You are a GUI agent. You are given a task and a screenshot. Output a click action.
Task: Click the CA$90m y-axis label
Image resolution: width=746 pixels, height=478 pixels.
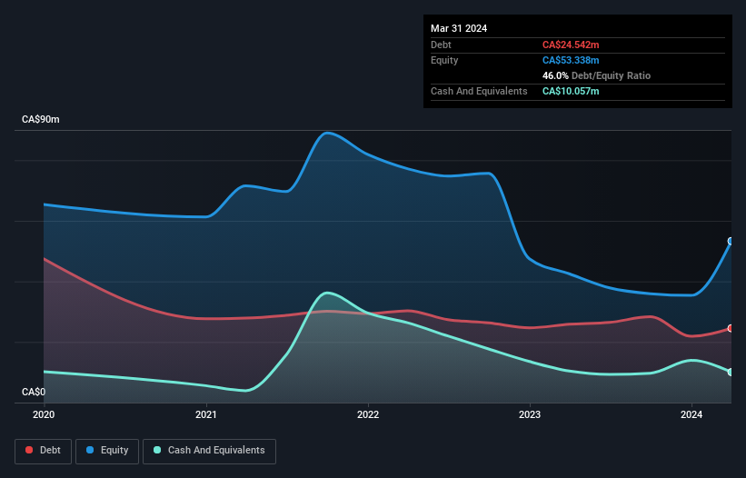[x=41, y=119]
